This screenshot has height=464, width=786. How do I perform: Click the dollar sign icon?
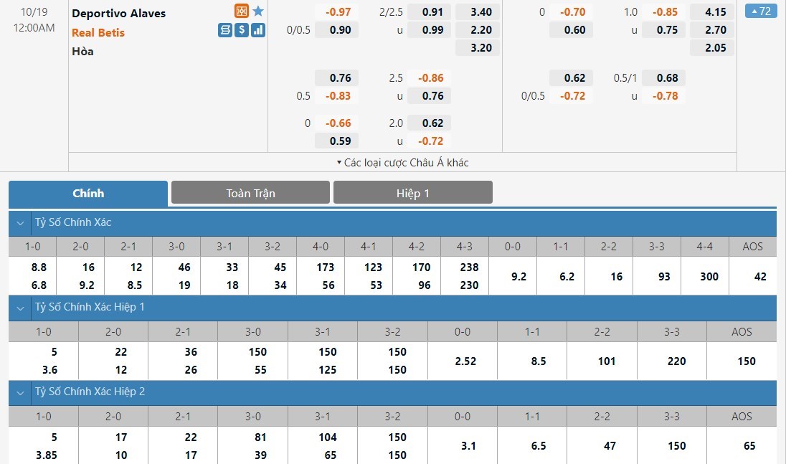pyautogui.click(x=242, y=30)
